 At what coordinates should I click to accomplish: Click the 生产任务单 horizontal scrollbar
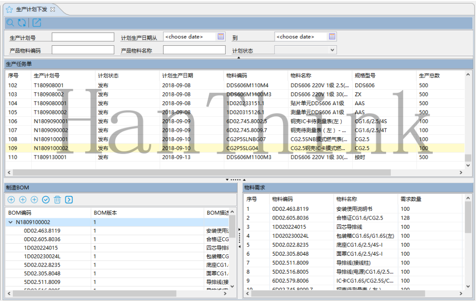pyautogui.click(x=198, y=173)
